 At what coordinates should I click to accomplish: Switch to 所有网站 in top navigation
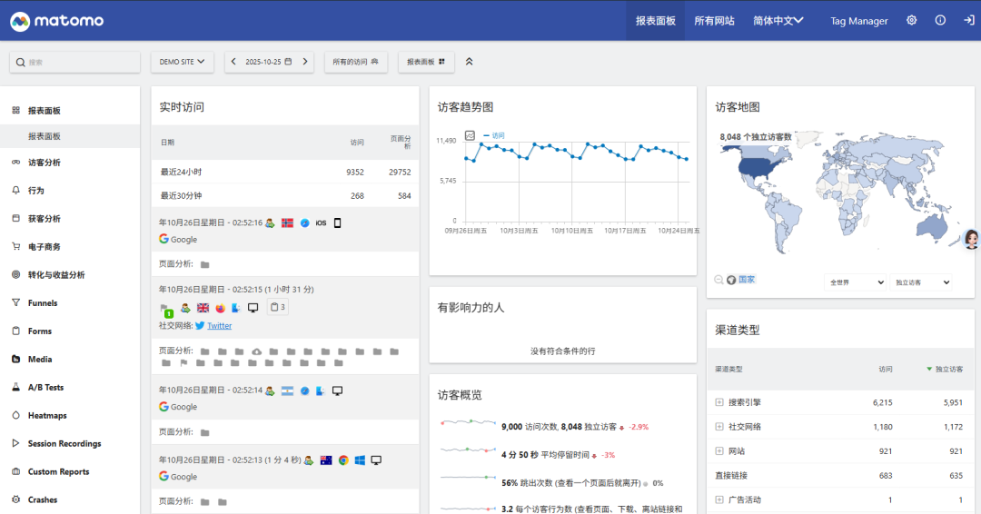click(x=716, y=21)
